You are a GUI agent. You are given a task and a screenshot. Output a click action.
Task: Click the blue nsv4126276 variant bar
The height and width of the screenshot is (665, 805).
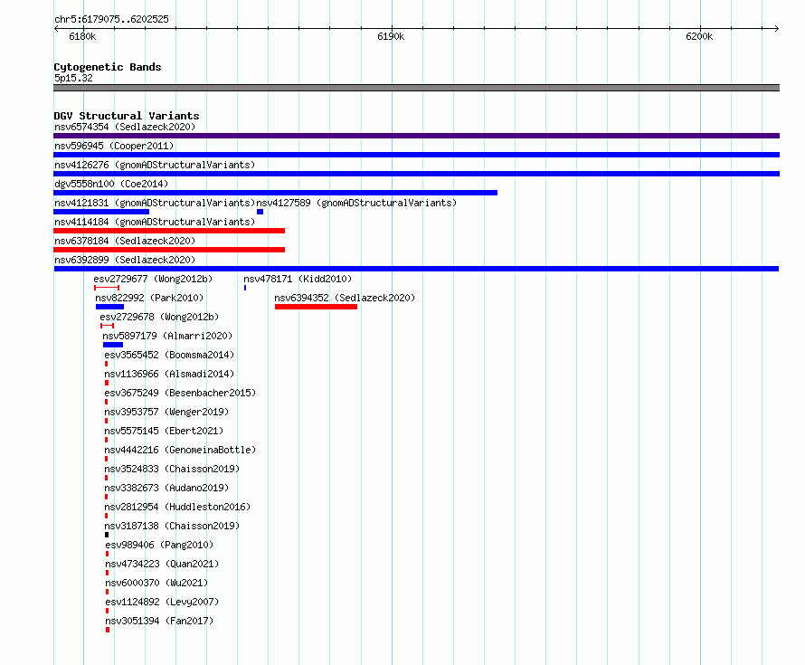coord(416,174)
